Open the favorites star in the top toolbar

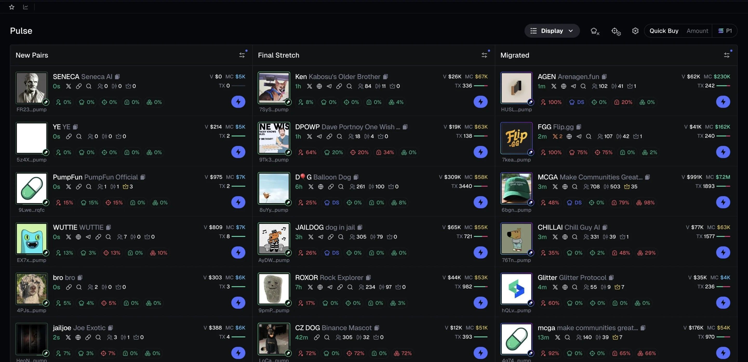point(12,7)
